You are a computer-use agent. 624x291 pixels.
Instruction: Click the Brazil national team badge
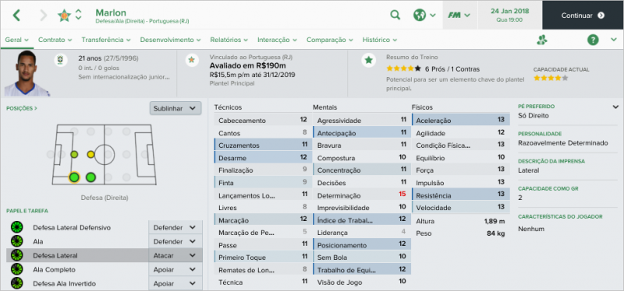pos(61,61)
